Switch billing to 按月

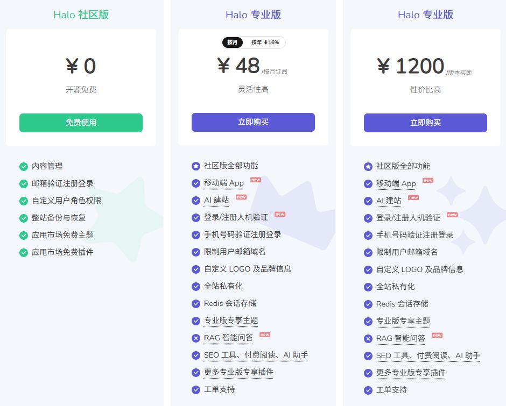[x=232, y=42]
